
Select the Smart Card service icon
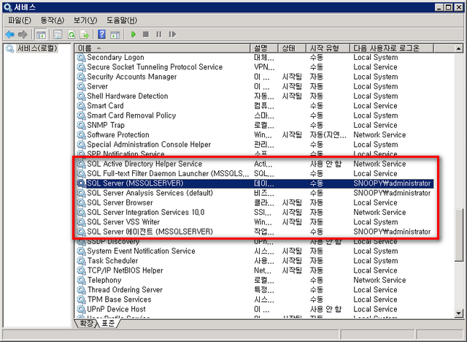(x=81, y=105)
